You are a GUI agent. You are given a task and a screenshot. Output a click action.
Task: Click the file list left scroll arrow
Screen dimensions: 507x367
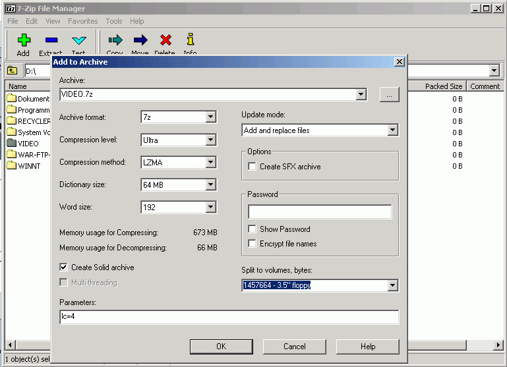click(x=10, y=345)
